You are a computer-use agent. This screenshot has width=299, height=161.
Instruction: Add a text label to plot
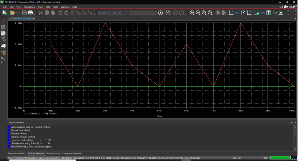click(x=269, y=13)
